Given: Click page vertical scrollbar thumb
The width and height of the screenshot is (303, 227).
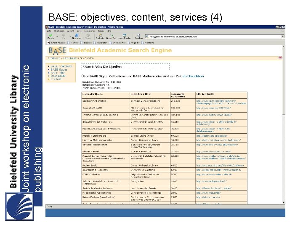Looking at the screenshot, I should pyautogui.click(x=284, y=82).
